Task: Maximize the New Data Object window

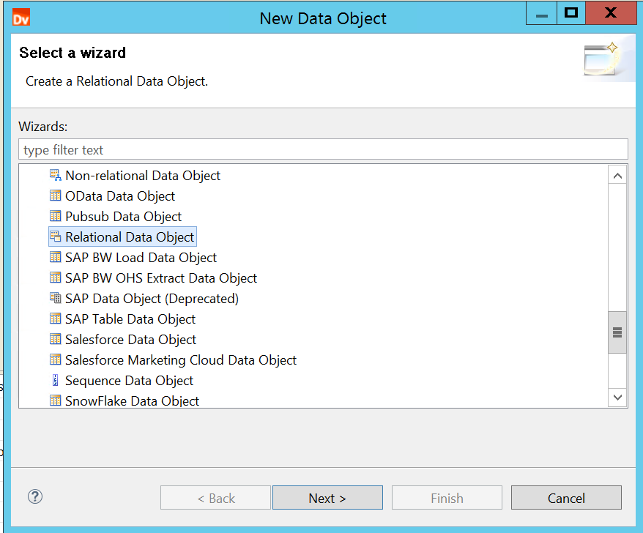Action: pos(570,12)
